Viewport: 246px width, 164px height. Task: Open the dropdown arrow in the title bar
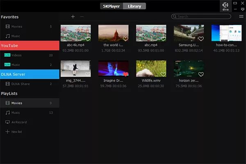click(x=243, y=9)
